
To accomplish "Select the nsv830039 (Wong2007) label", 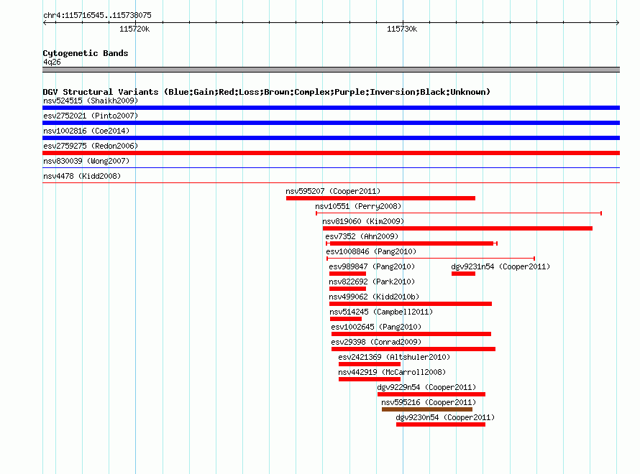I will [86, 161].
